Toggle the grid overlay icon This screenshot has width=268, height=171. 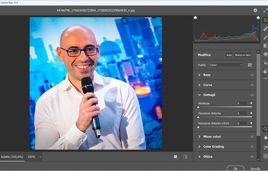click(x=265, y=156)
